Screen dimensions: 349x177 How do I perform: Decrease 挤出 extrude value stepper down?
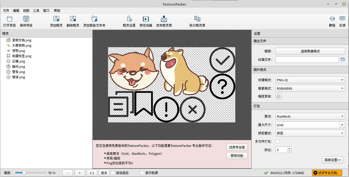coord(289,151)
